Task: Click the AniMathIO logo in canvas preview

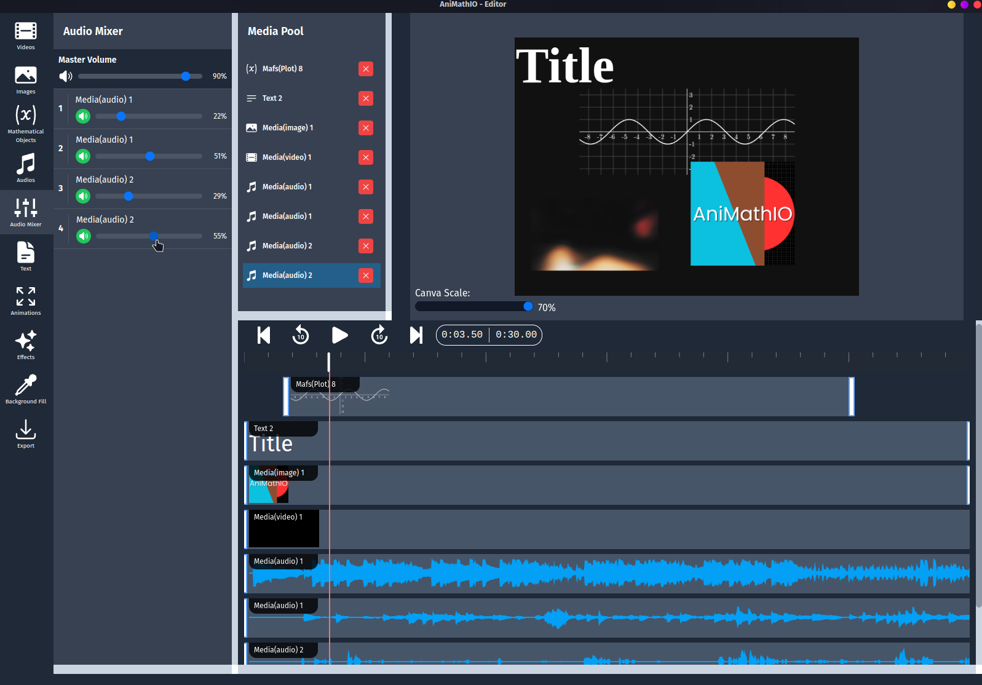Action: (743, 213)
